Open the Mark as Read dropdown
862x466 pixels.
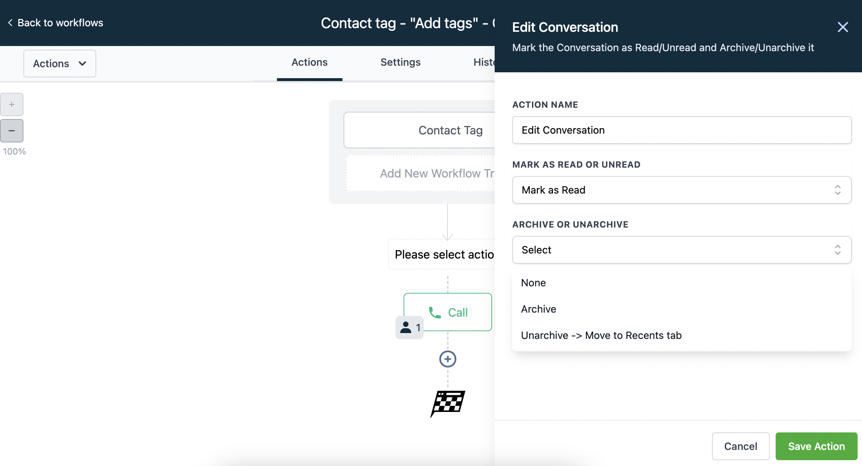(681, 190)
